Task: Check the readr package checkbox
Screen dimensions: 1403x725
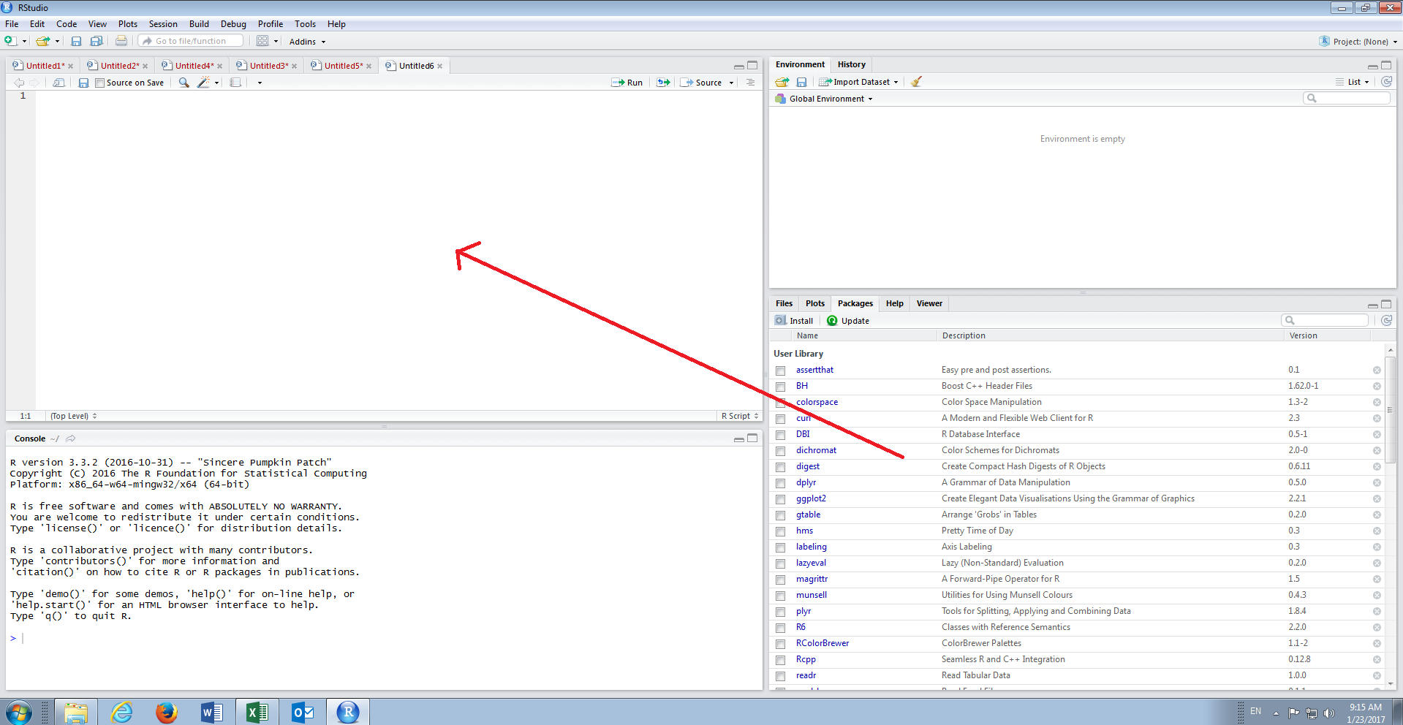Action: click(781, 676)
